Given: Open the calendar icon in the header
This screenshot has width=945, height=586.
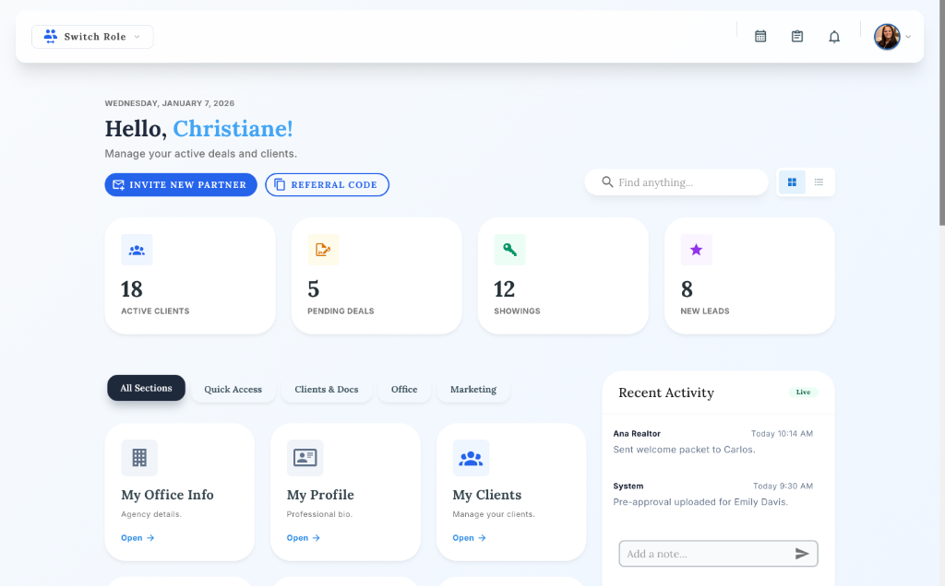Looking at the screenshot, I should click(x=760, y=36).
